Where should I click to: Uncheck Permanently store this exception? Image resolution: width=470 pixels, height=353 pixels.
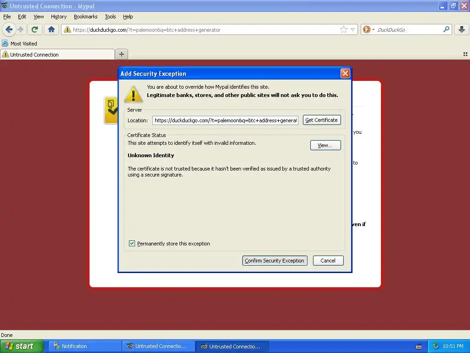pyautogui.click(x=132, y=244)
